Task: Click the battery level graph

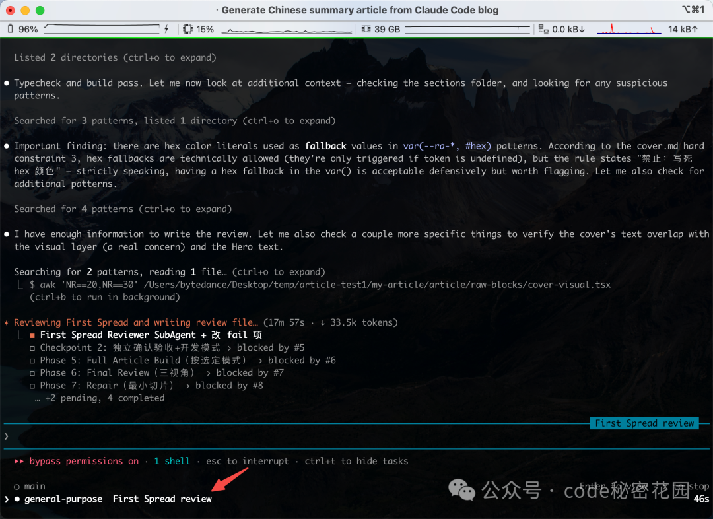Action: 102,29
